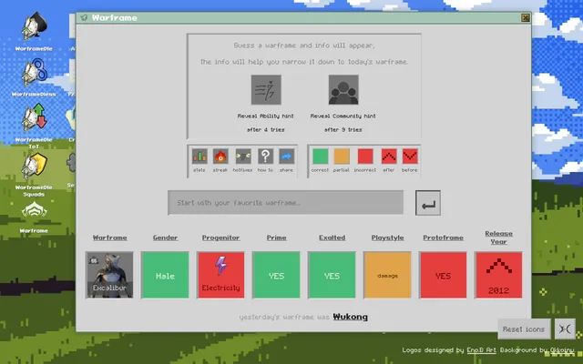Image resolution: width=583 pixels, height=364 pixels.
Task: Click the Exalted column header
Action: [x=332, y=238]
